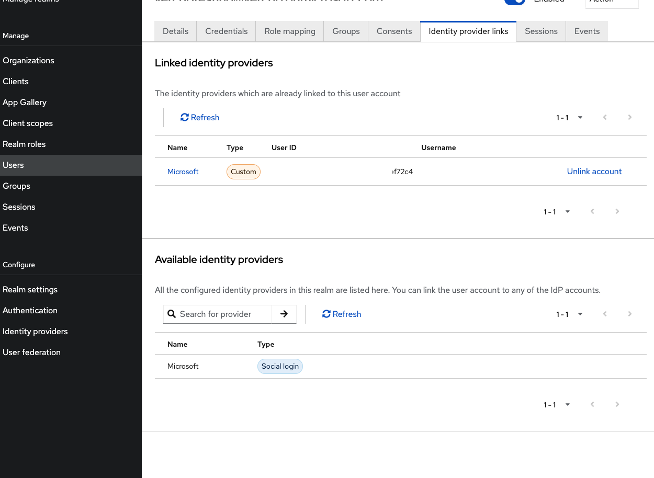The width and height of the screenshot is (654, 478).
Task: Open the Events tab of the user
Action: point(587,31)
